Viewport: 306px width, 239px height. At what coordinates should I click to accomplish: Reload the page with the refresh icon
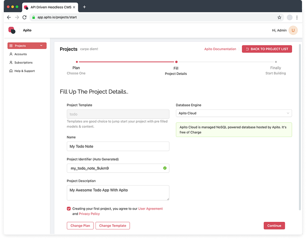coord(24,18)
